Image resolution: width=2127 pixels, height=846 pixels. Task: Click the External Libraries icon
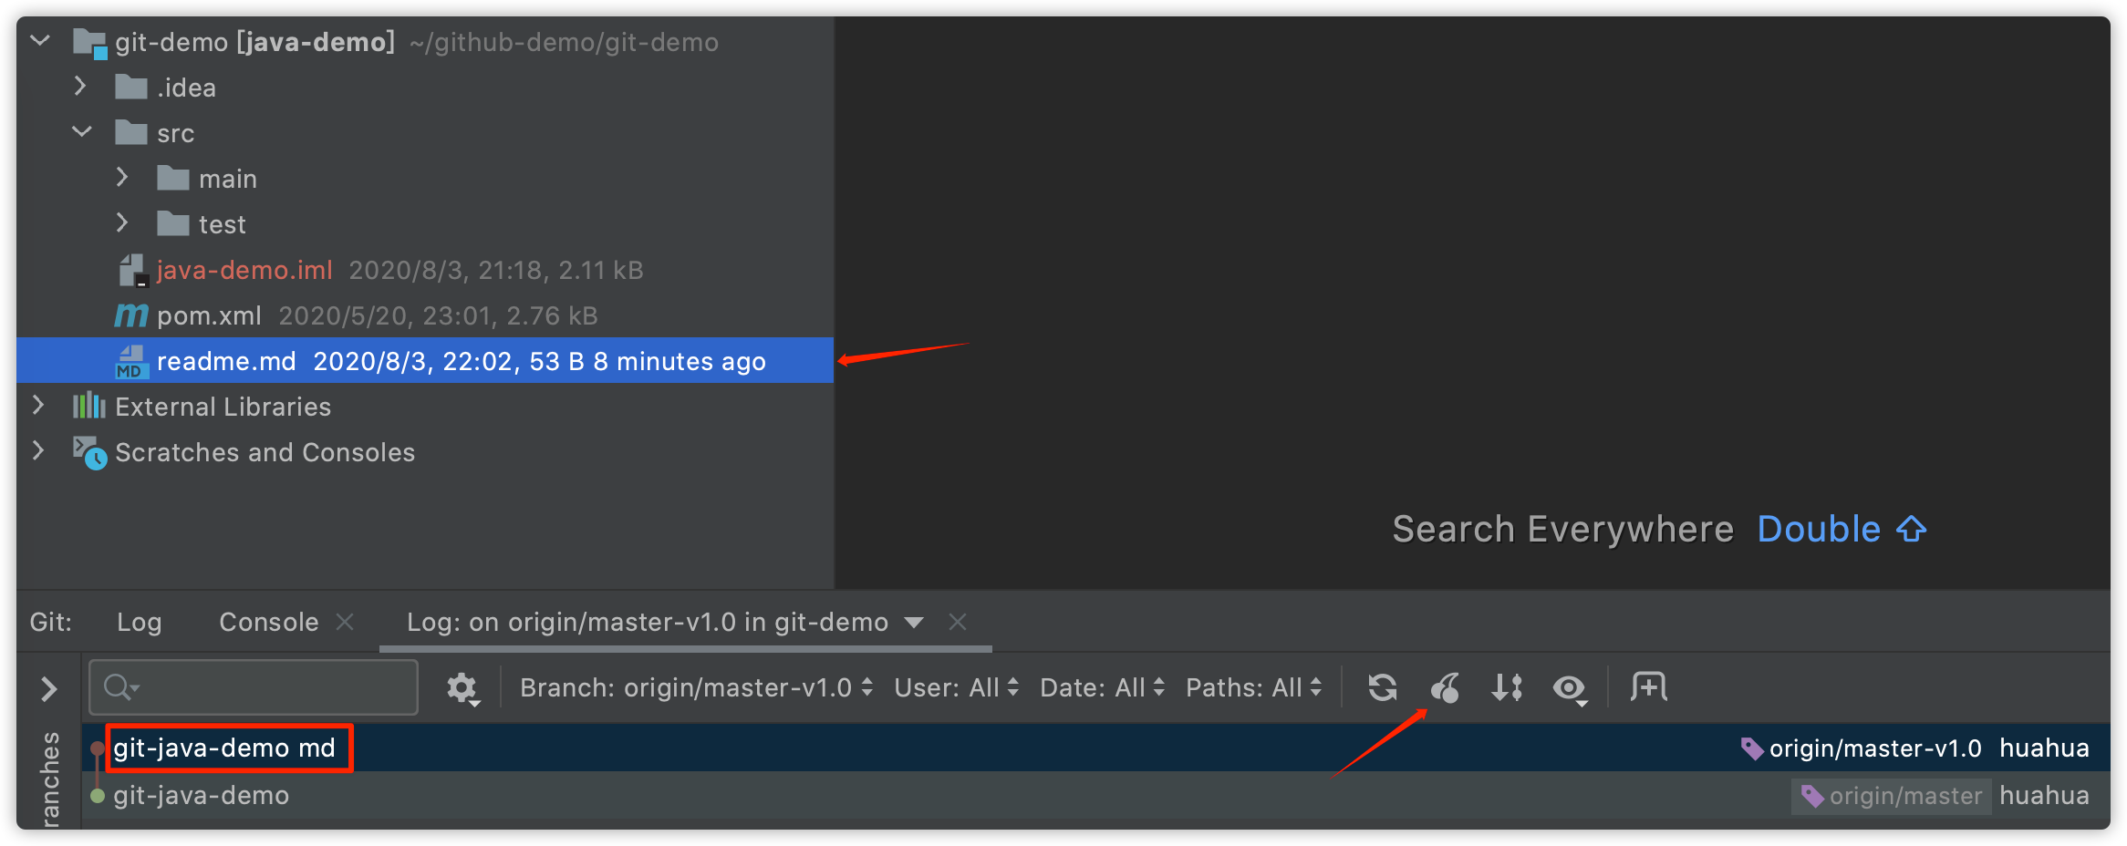pos(89,406)
